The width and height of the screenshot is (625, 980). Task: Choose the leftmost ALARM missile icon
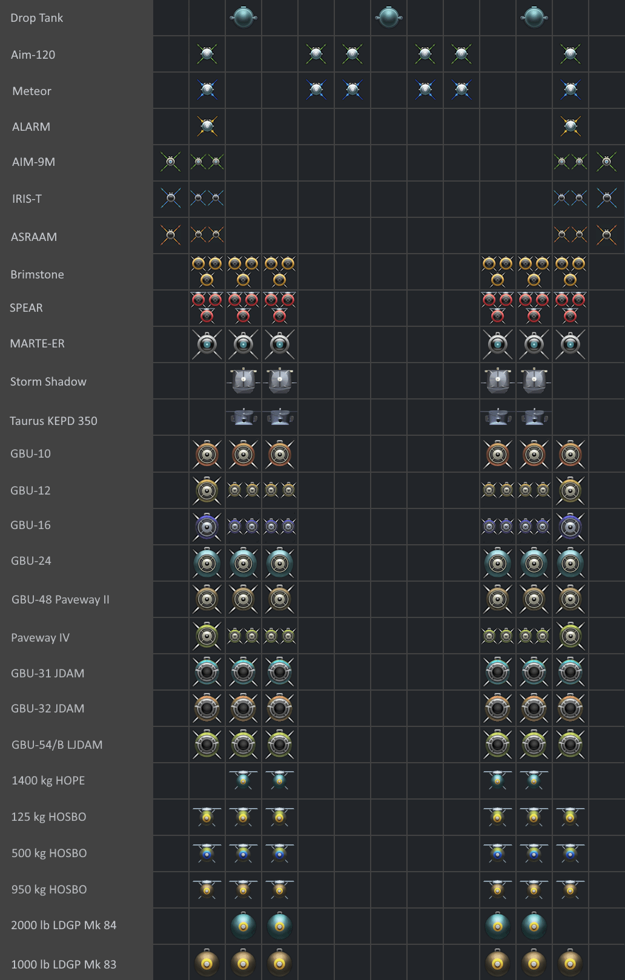point(207,126)
